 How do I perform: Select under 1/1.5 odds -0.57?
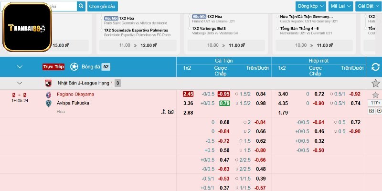tap(260, 188)
